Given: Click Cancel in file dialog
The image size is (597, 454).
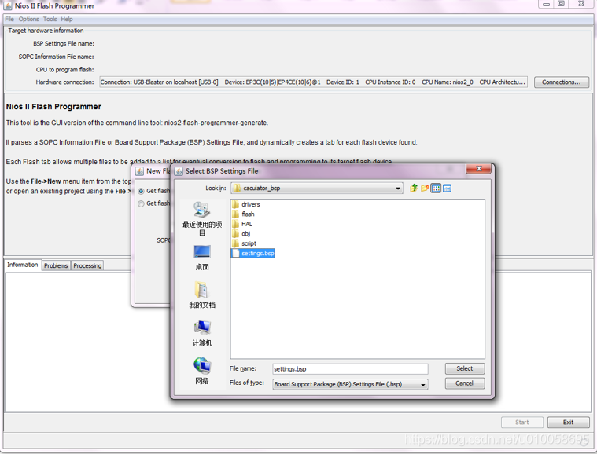Looking at the screenshot, I should [x=465, y=383].
